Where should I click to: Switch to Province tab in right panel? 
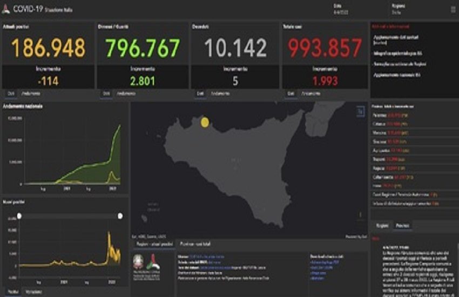402,225
